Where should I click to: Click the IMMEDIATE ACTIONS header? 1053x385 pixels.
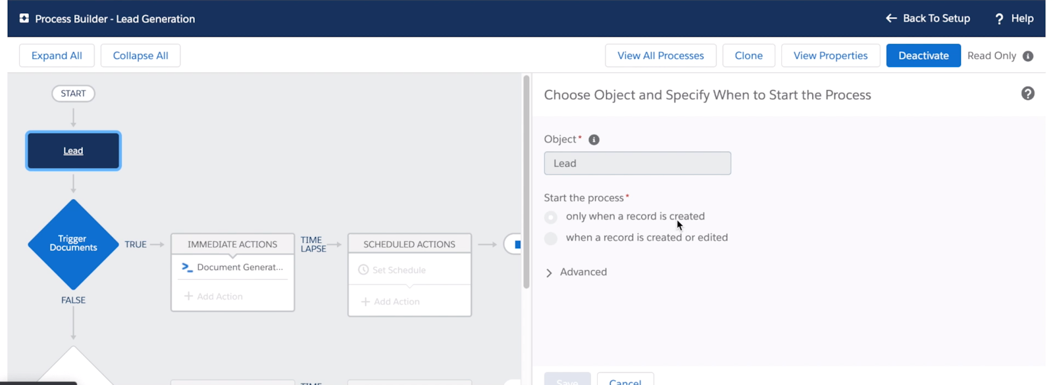pyautogui.click(x=232, y=244)
